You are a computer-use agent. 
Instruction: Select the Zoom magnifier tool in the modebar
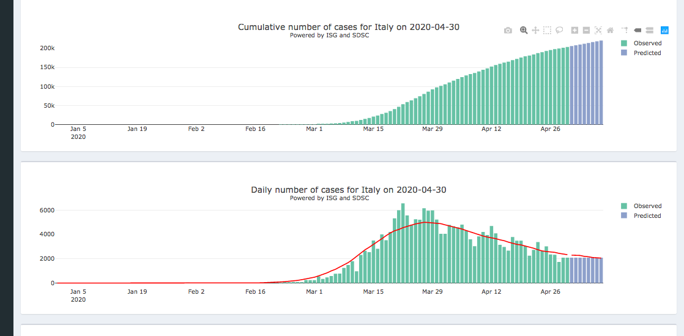point(524,30)
